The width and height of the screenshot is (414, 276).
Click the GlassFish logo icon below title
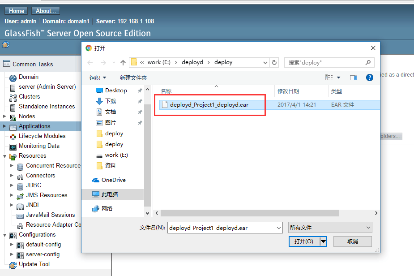[x=6, y=45]
